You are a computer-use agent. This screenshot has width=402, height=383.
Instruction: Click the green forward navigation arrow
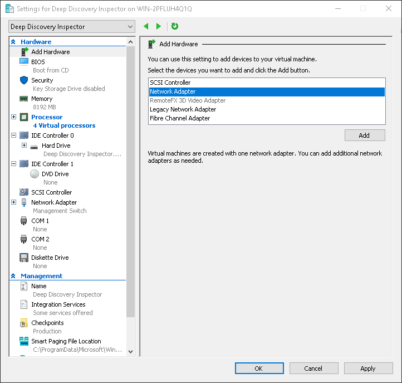pyautogui.click(x=159, y=26)
